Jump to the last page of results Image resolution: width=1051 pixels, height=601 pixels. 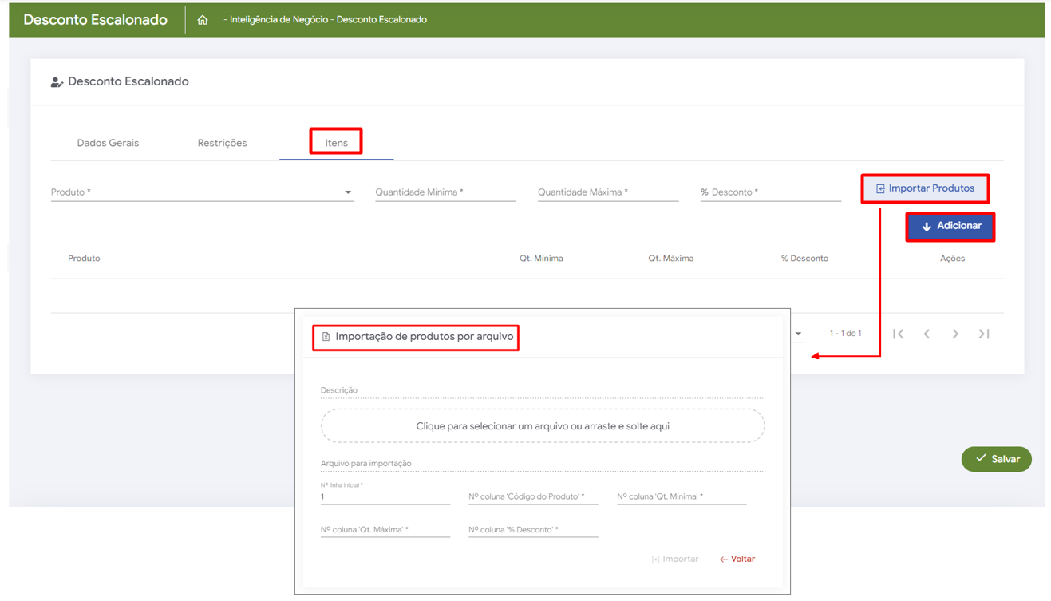click(x=984, y=334)
